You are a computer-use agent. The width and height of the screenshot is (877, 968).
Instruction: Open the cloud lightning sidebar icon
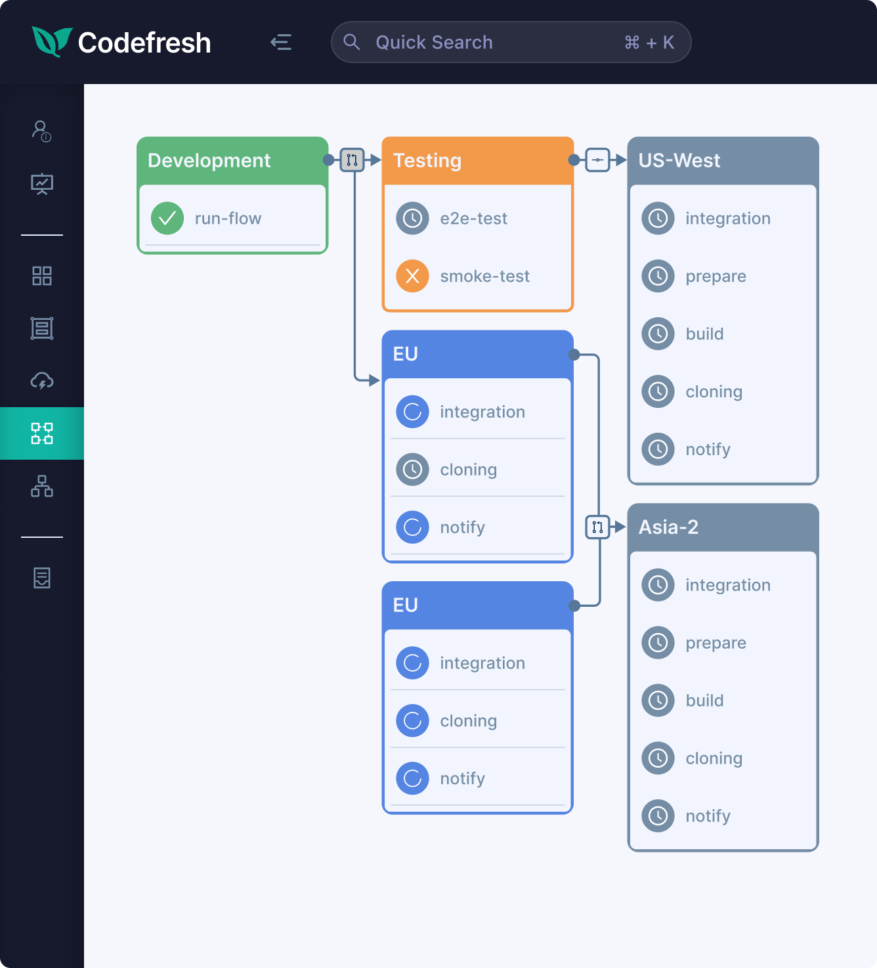(42, 381)
